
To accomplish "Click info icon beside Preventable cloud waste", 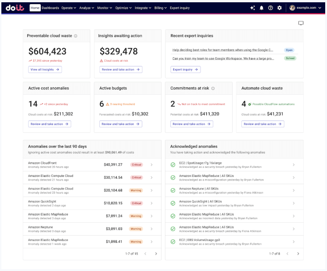I will tap(76, 36).
